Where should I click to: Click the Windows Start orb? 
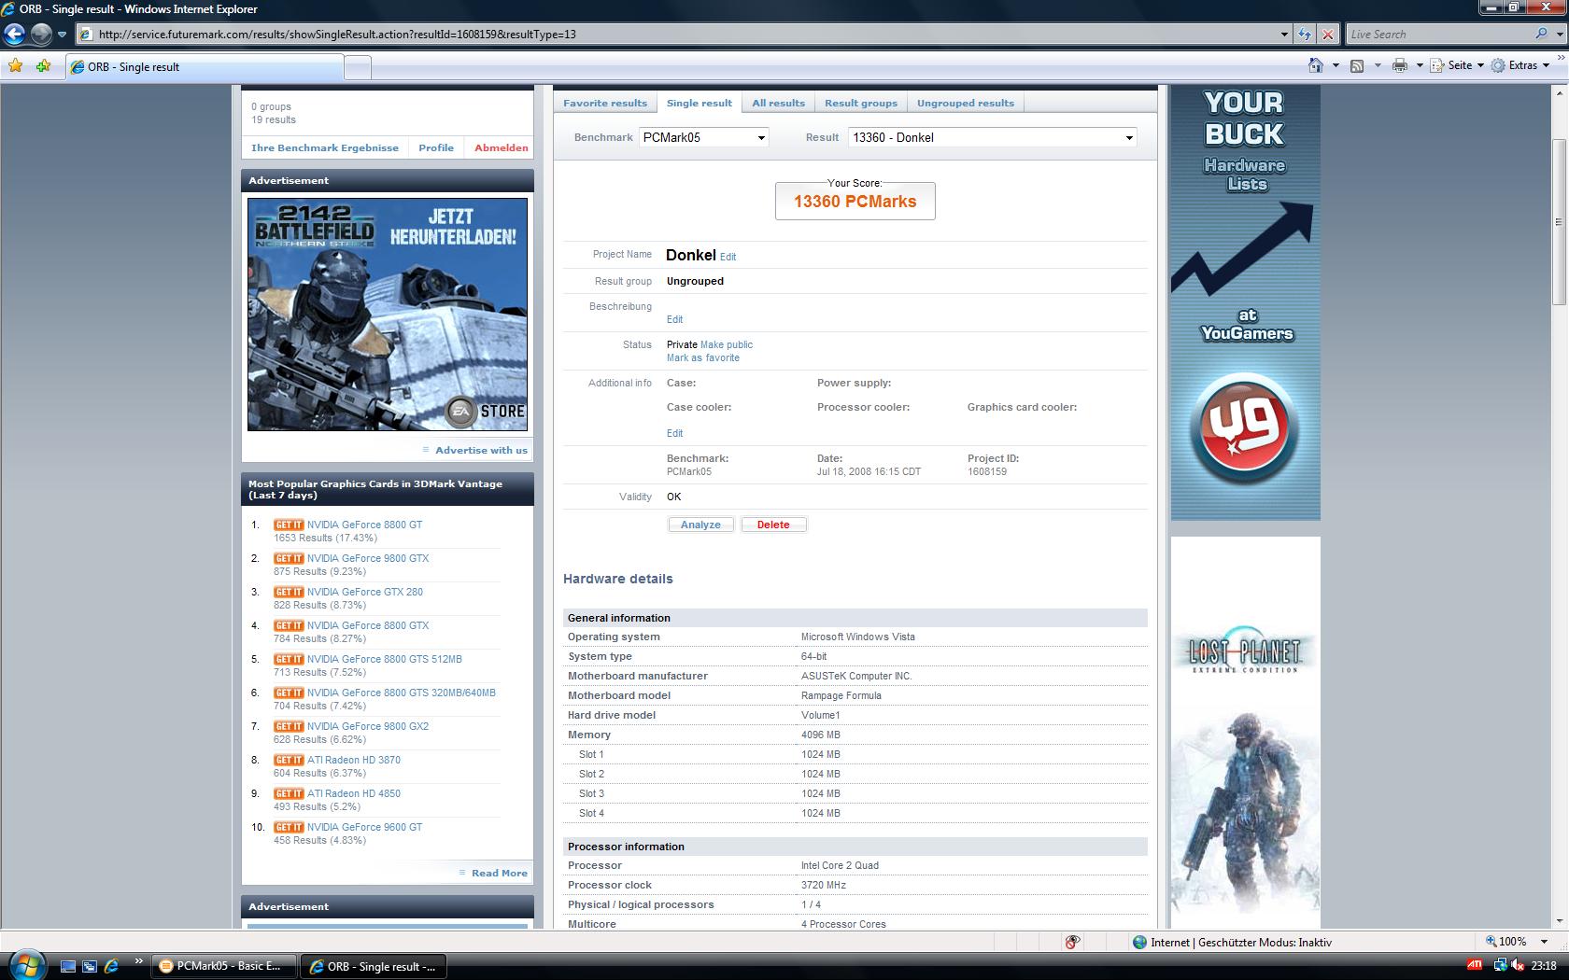25,965
